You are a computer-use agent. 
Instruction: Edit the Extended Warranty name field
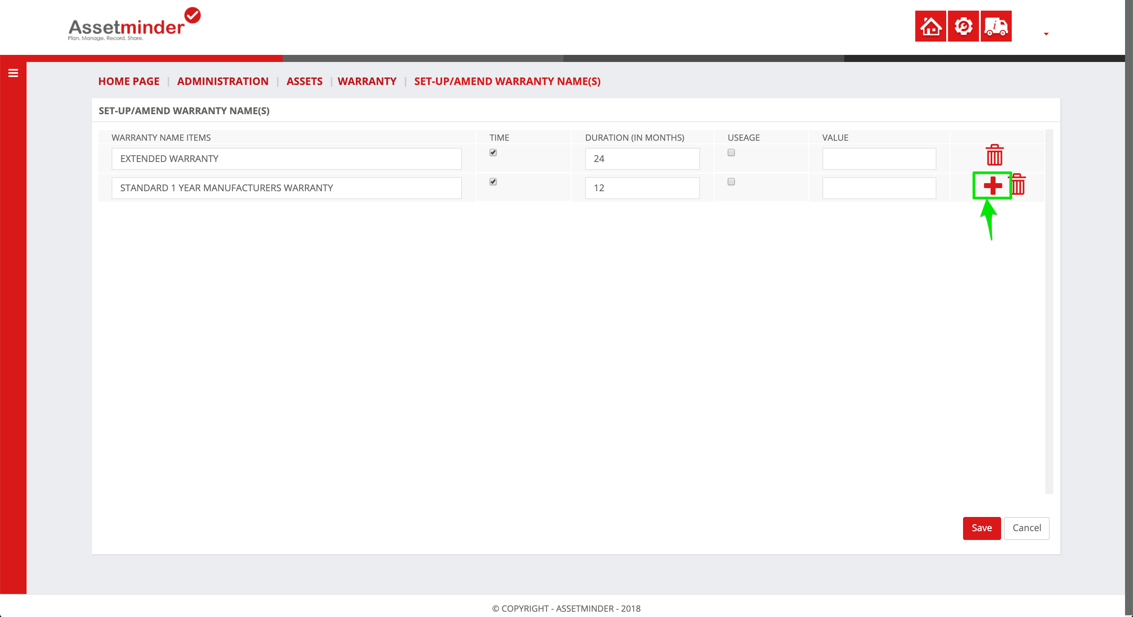pos(286,159)
